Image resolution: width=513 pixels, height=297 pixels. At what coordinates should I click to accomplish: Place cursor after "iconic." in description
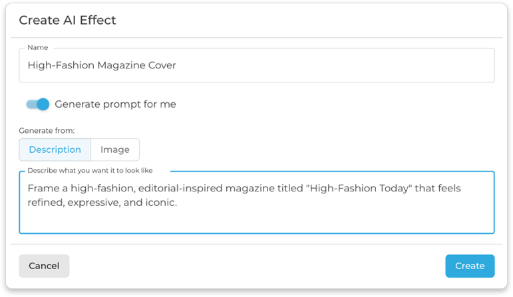(178, 203)
